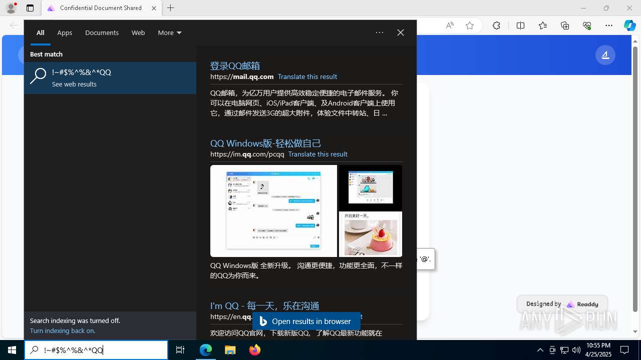This screenshot has width=641, height=360.
Task: Open Favorites list icon
Action: [543, 25]
